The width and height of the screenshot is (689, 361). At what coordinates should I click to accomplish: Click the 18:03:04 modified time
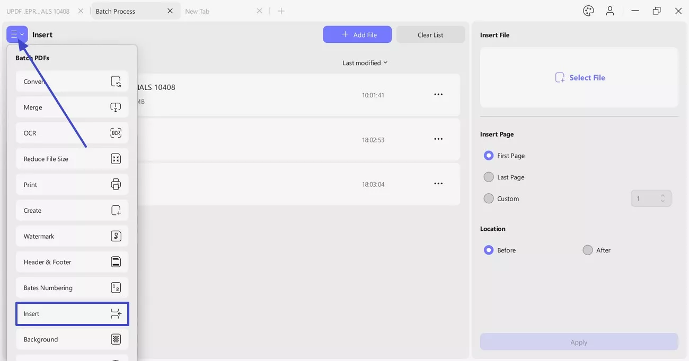tap(373, 185)
